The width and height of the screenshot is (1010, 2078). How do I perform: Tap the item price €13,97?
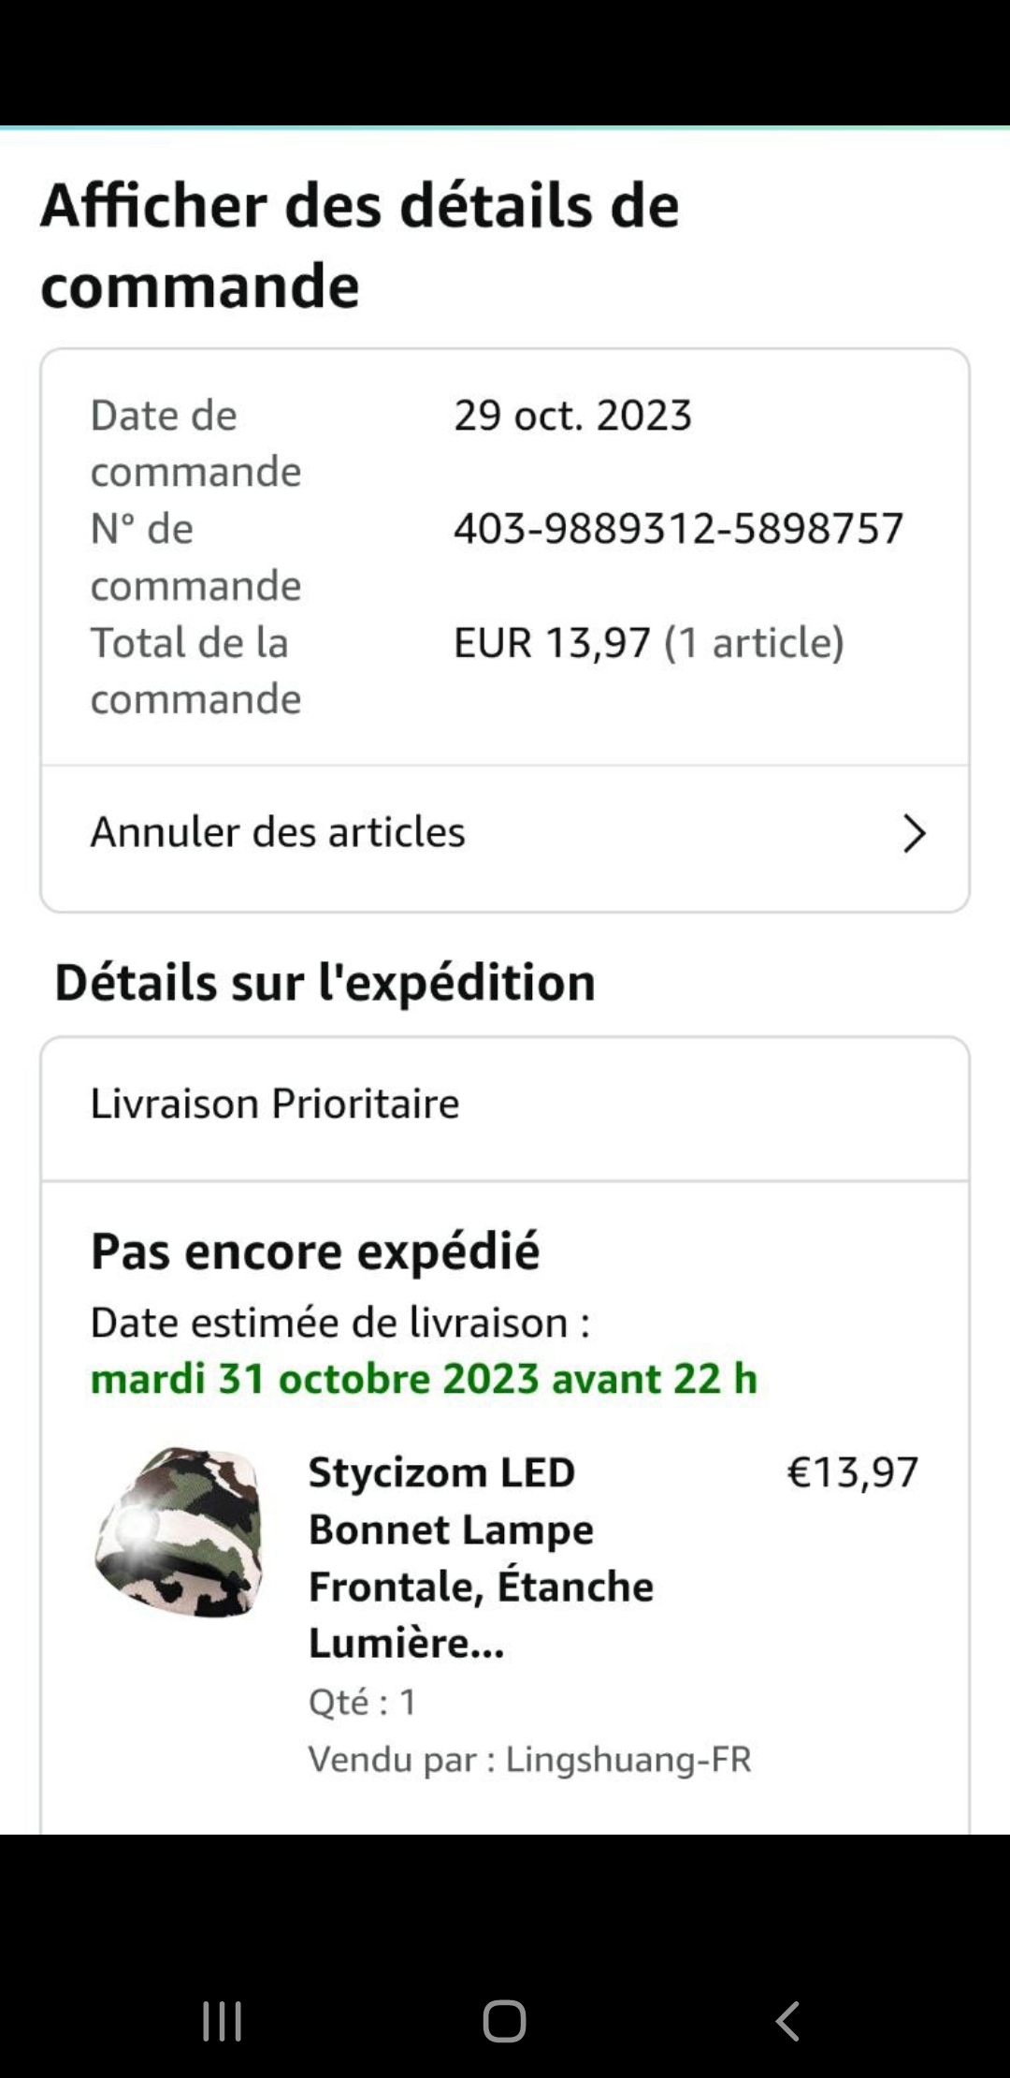(x=852, y=1472)
